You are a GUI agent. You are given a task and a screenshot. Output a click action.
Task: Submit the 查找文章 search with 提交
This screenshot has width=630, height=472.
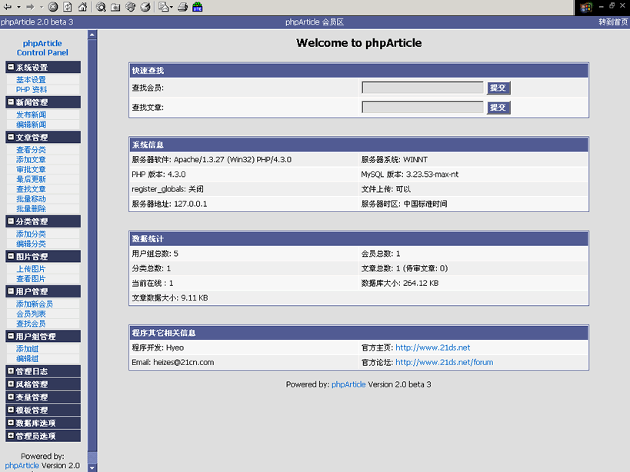pos(498,108)
